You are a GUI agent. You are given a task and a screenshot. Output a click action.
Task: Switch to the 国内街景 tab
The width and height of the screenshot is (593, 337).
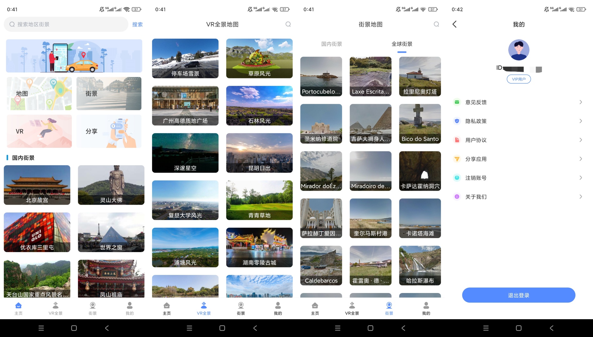[x=332, y=44]
